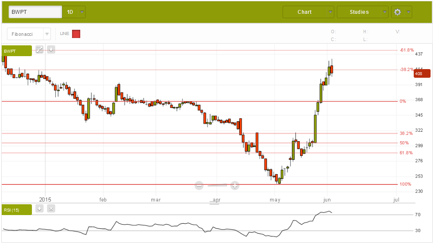The height and width of the screenshot is (244, 434).
Task: Open settings via the gear icon
Action: click(397, 12)
